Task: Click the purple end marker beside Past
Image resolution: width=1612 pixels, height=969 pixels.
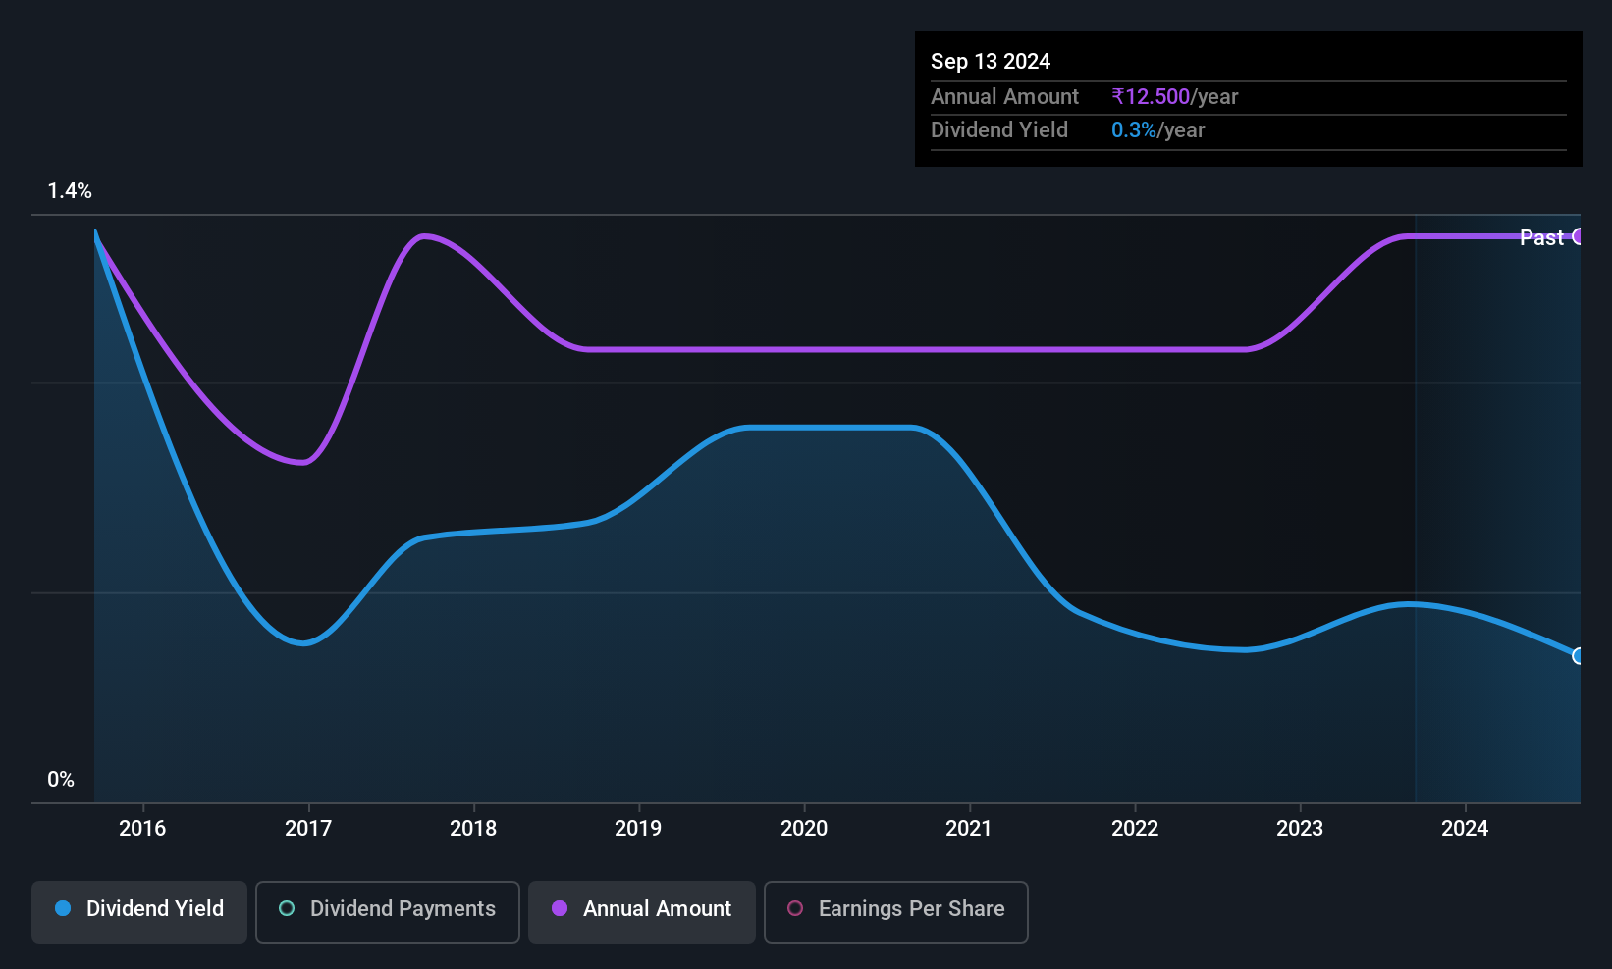Action: 1578,236
